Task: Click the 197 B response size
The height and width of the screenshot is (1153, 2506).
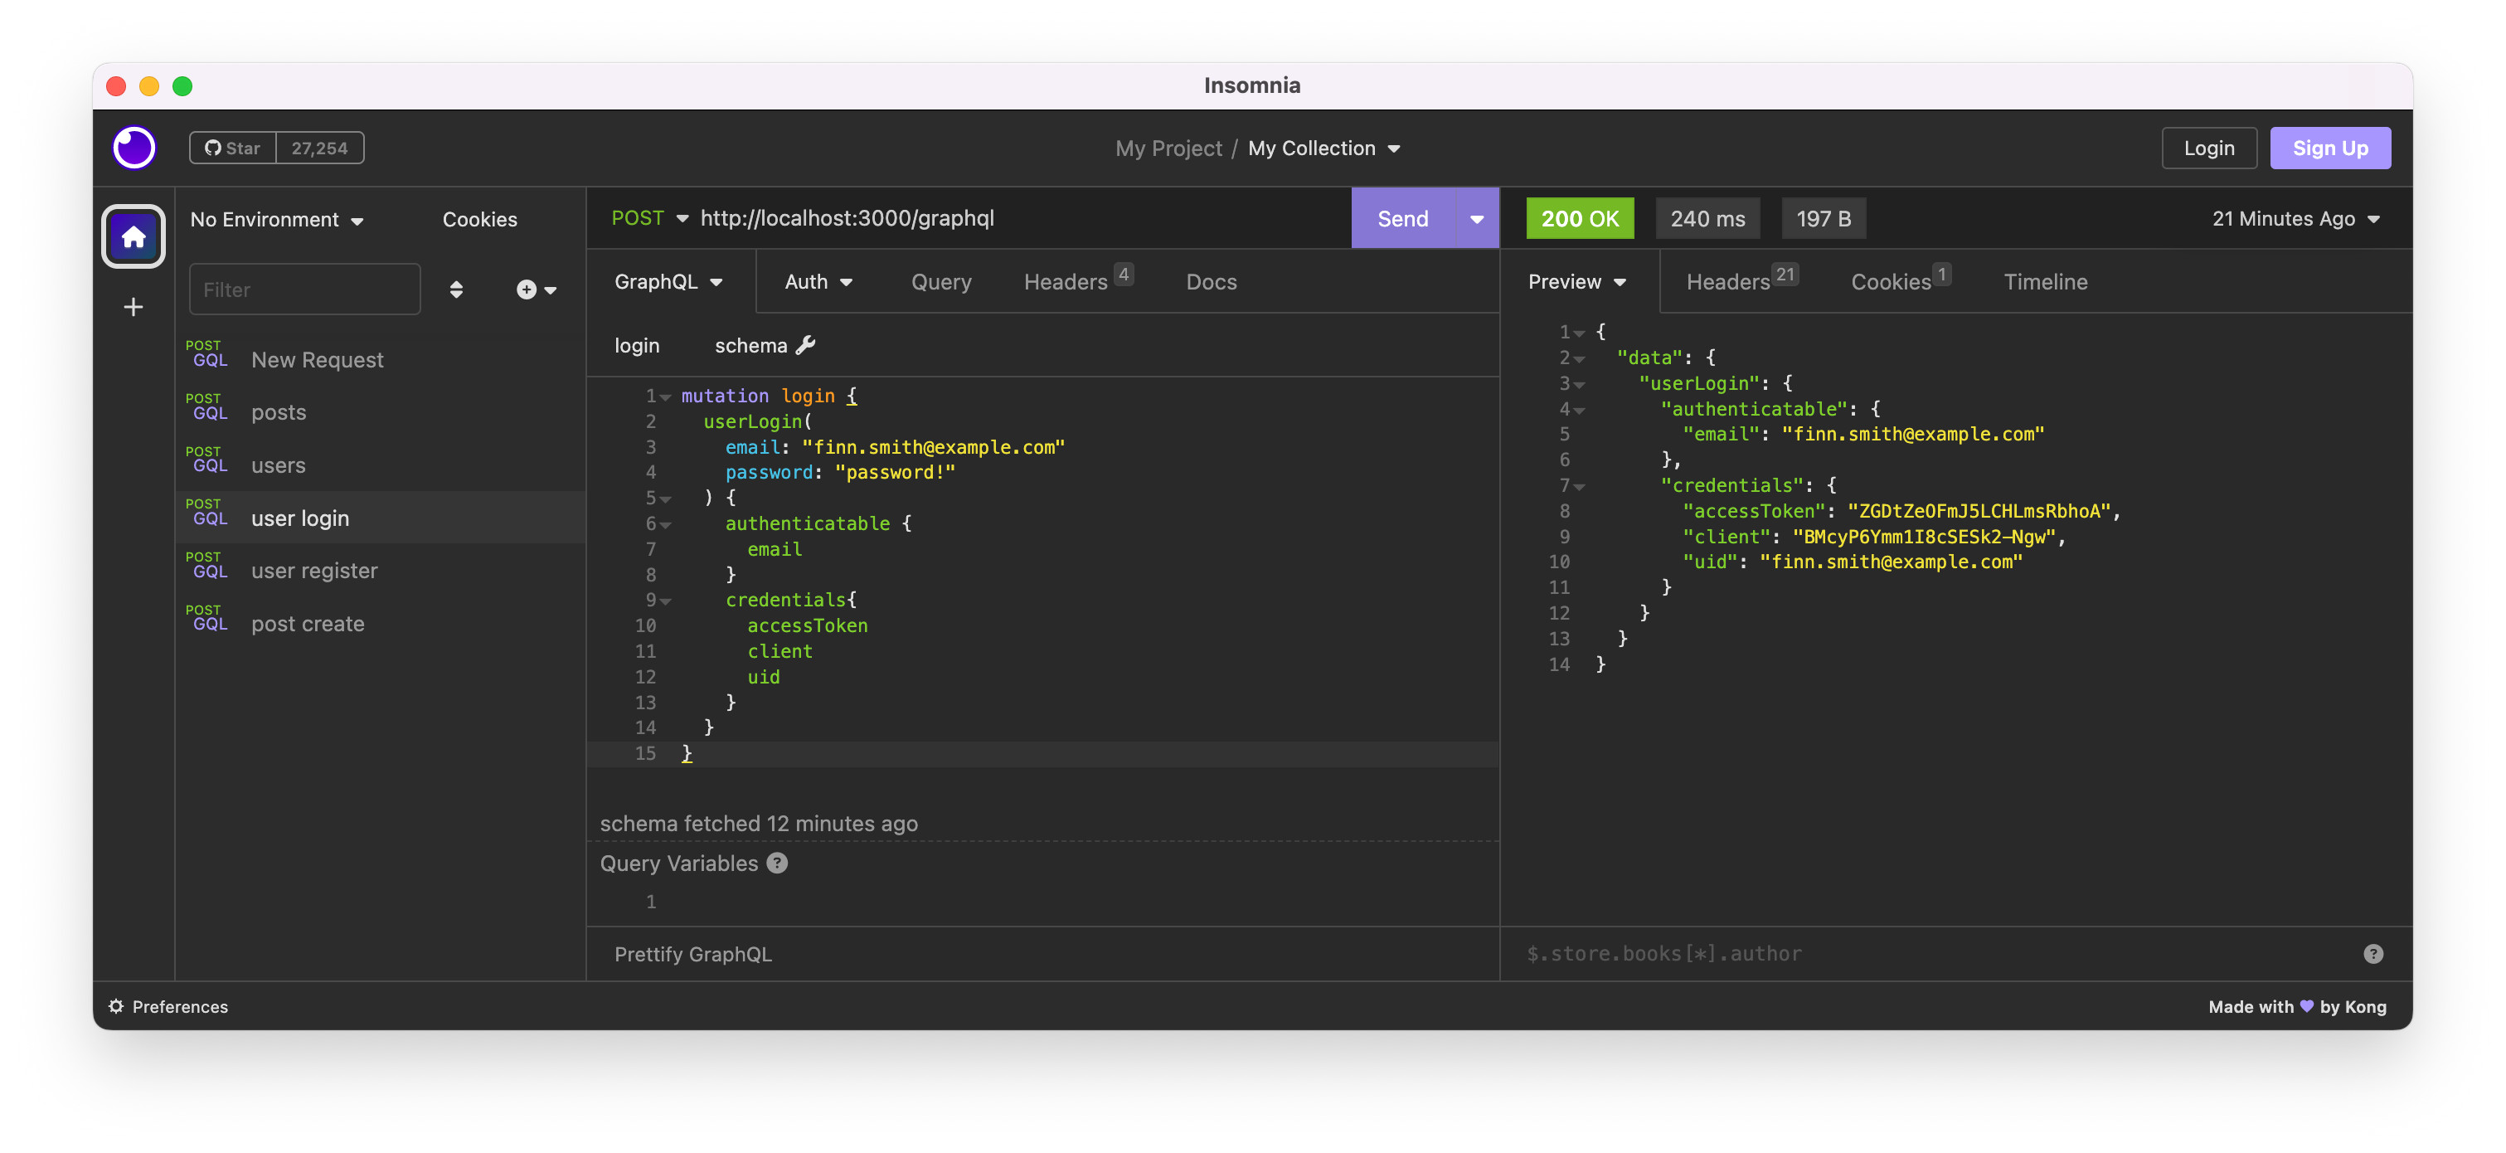Action: [x=1823, y=219]
